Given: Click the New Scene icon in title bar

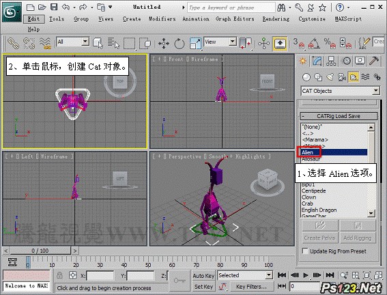Looking at the screenshot, I should (30, 7).
